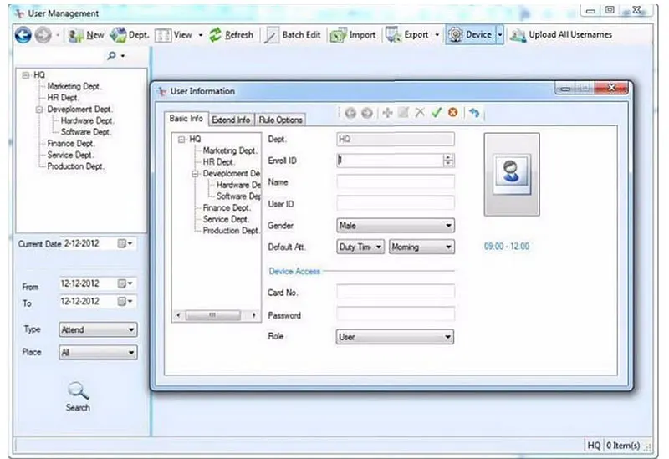The image size is (669, 459).
Task: Open the Morning shift dropdown
Action: [x=421, y=247]
